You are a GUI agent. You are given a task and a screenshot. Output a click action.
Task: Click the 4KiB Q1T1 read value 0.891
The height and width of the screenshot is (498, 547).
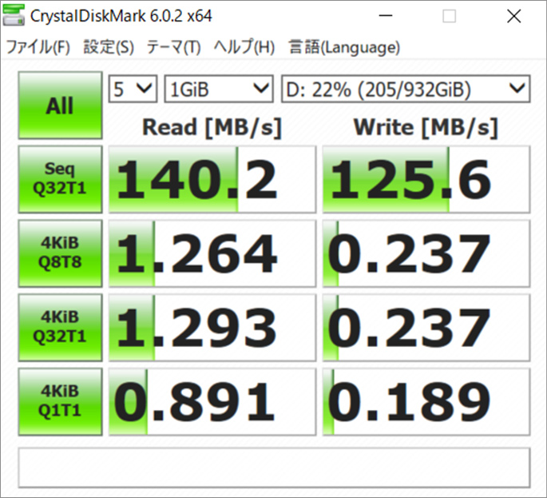pos(212,401)
